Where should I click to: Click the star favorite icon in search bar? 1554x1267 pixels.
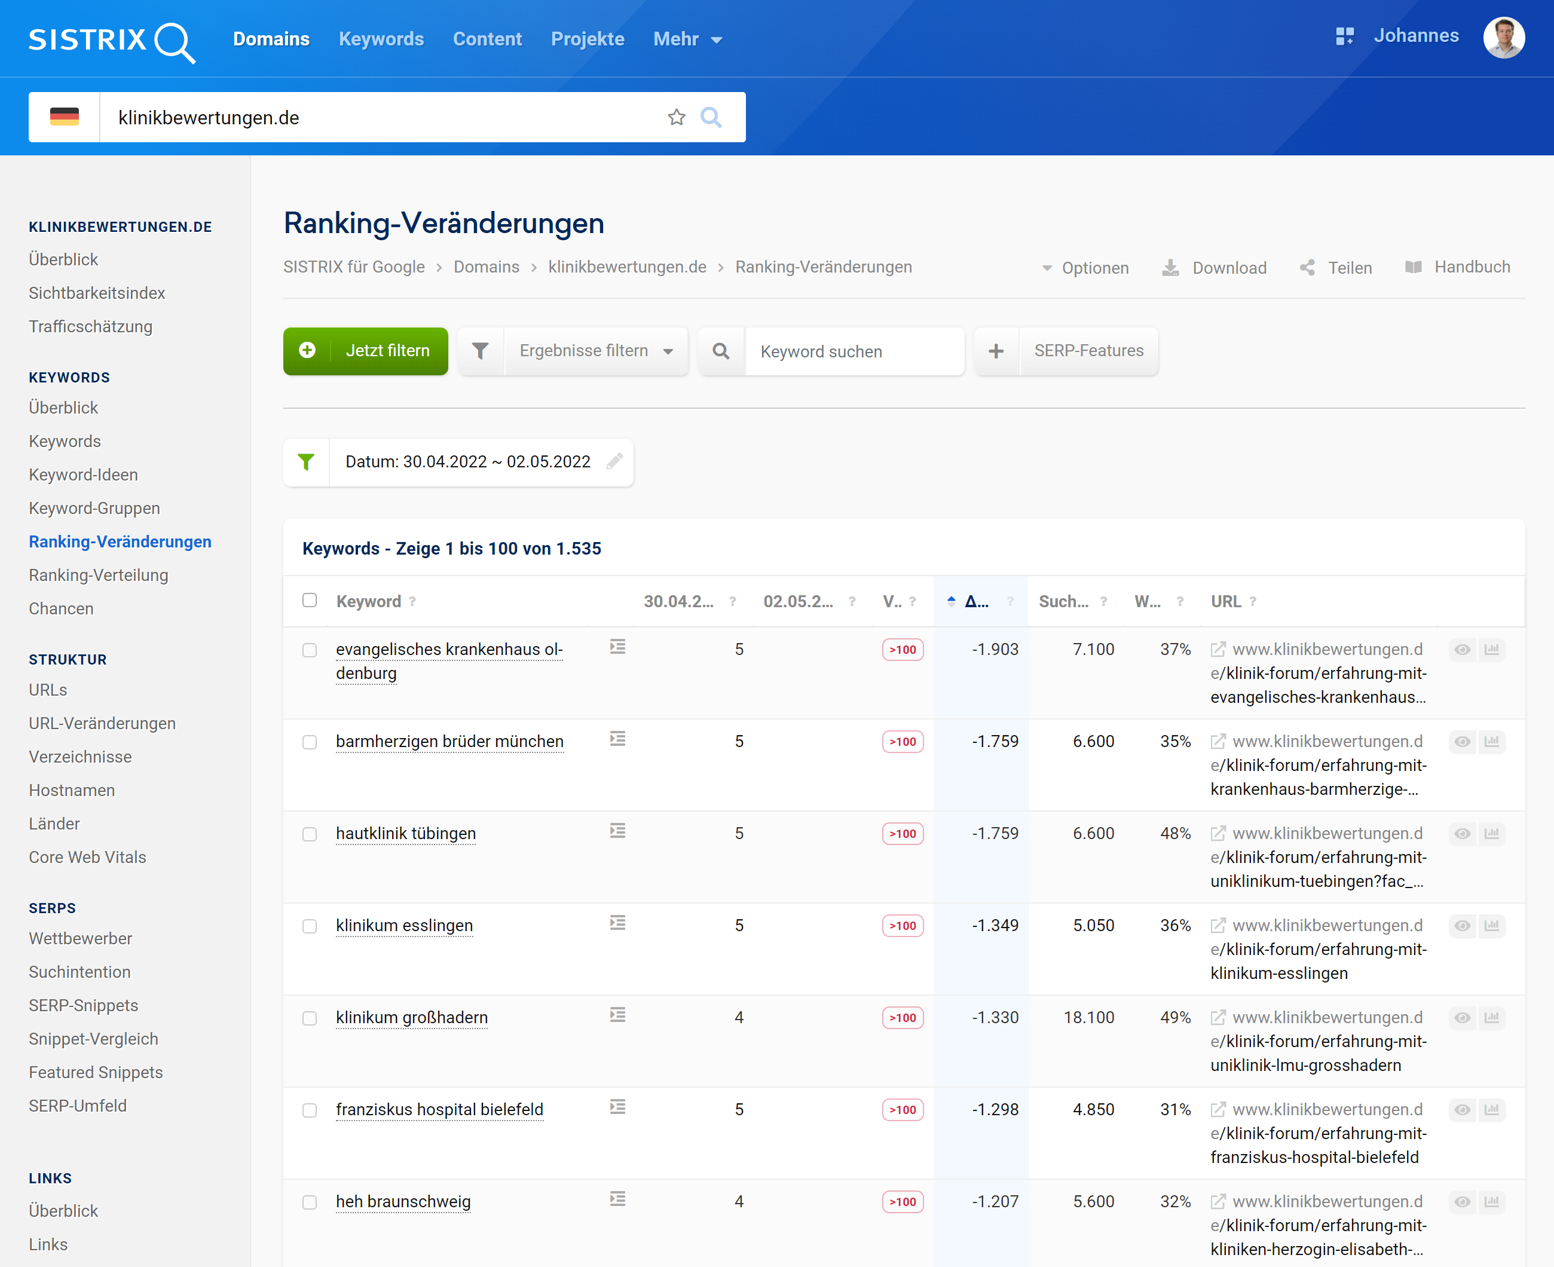tap(676, 118)
